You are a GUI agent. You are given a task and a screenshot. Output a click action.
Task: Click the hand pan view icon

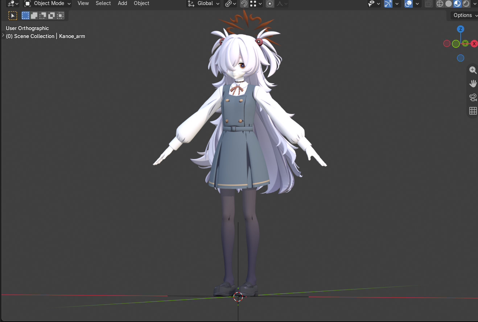(473, 84)
